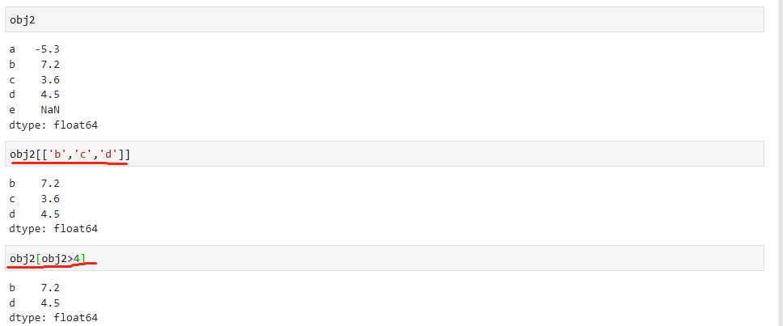Click the 3.6 value in the second output
Viewport: 783px width, 326px height.
pos(50,199)
